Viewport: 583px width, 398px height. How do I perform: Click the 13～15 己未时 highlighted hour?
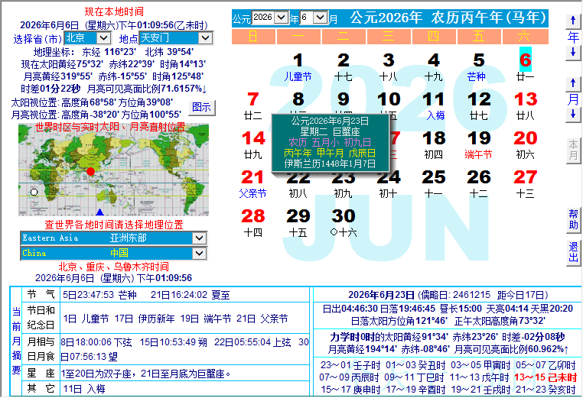tap(545, 377)
